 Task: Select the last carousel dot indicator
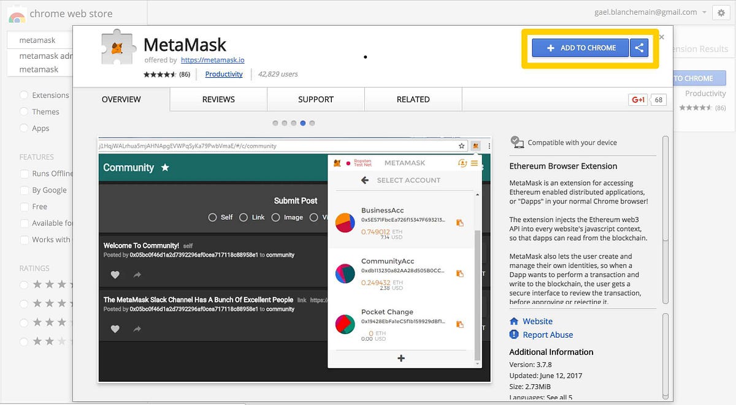coord(312,123)
